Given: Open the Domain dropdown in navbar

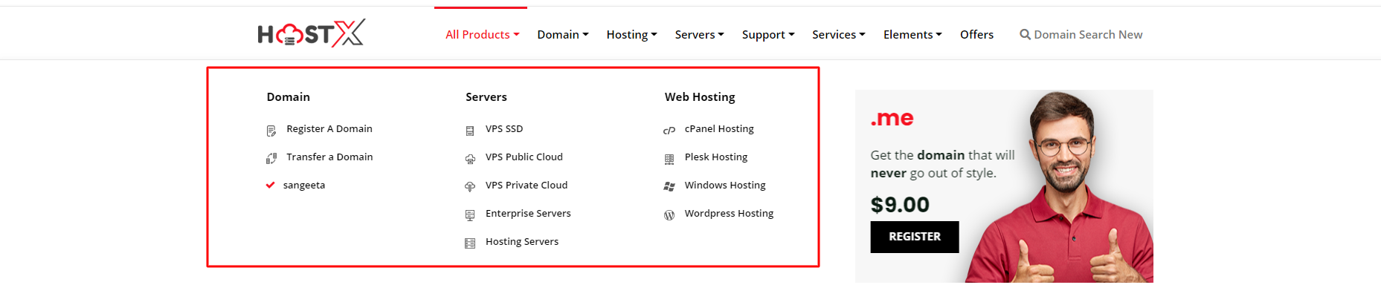Looking at the screenshot, I should [563, 34].
